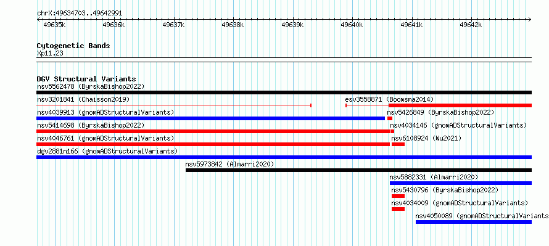Image resolution: width=549 pixels, height=246 pixels.
Task: Click the 49635k ruler tick label
Action: click(x=54, y=25)
